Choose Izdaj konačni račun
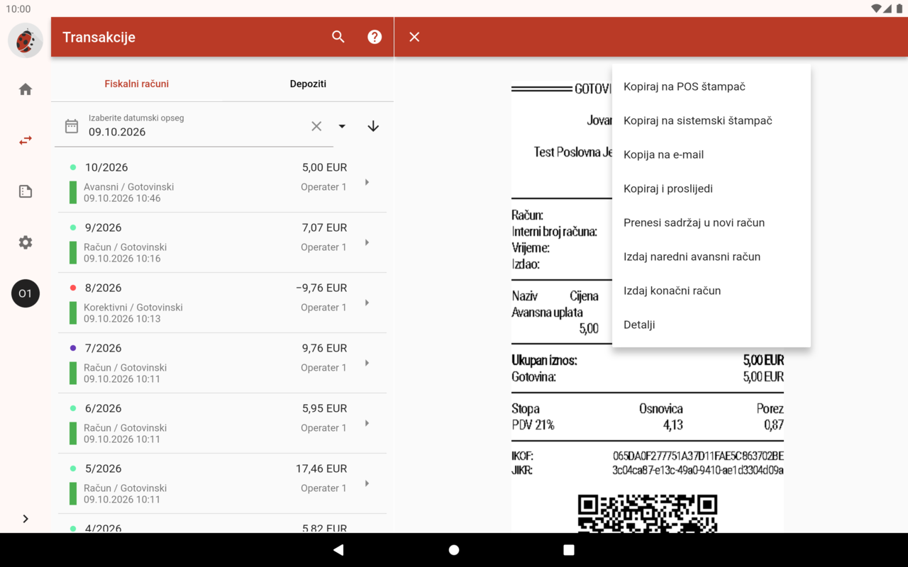 coord(712,291)
